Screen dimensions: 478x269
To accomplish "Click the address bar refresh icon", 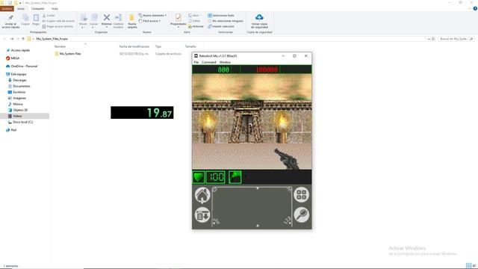I will [x=433, y=39].
